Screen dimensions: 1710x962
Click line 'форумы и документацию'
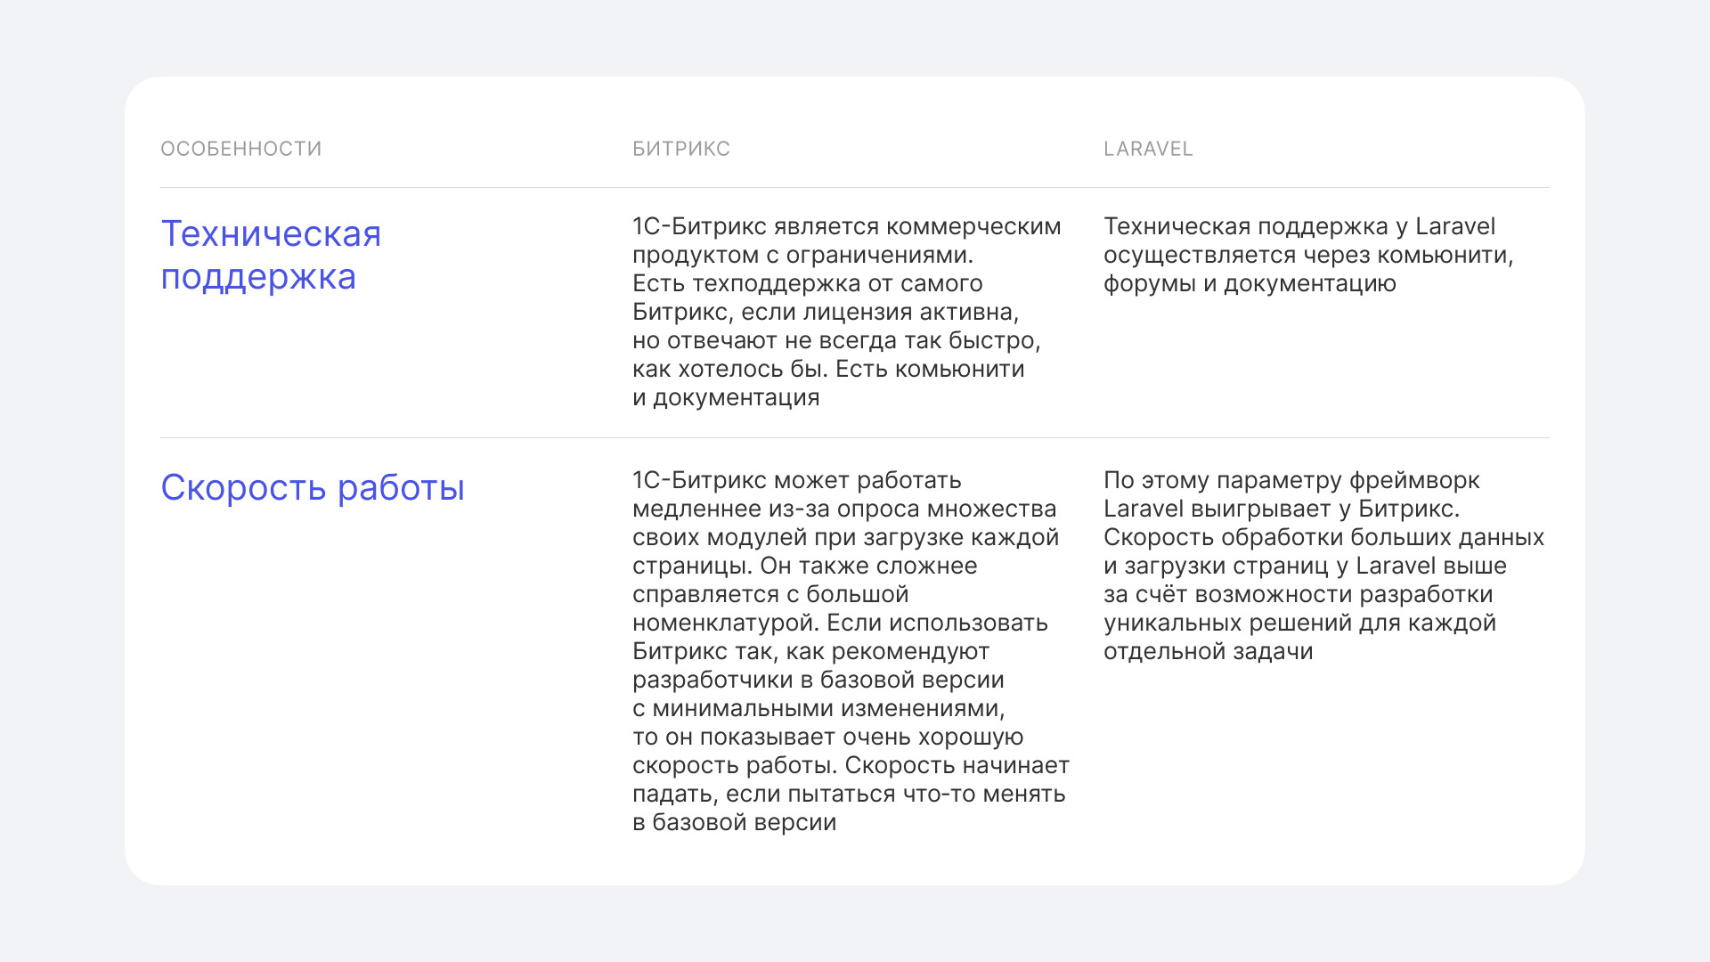pyautogui.click(x=1249, y=283)
